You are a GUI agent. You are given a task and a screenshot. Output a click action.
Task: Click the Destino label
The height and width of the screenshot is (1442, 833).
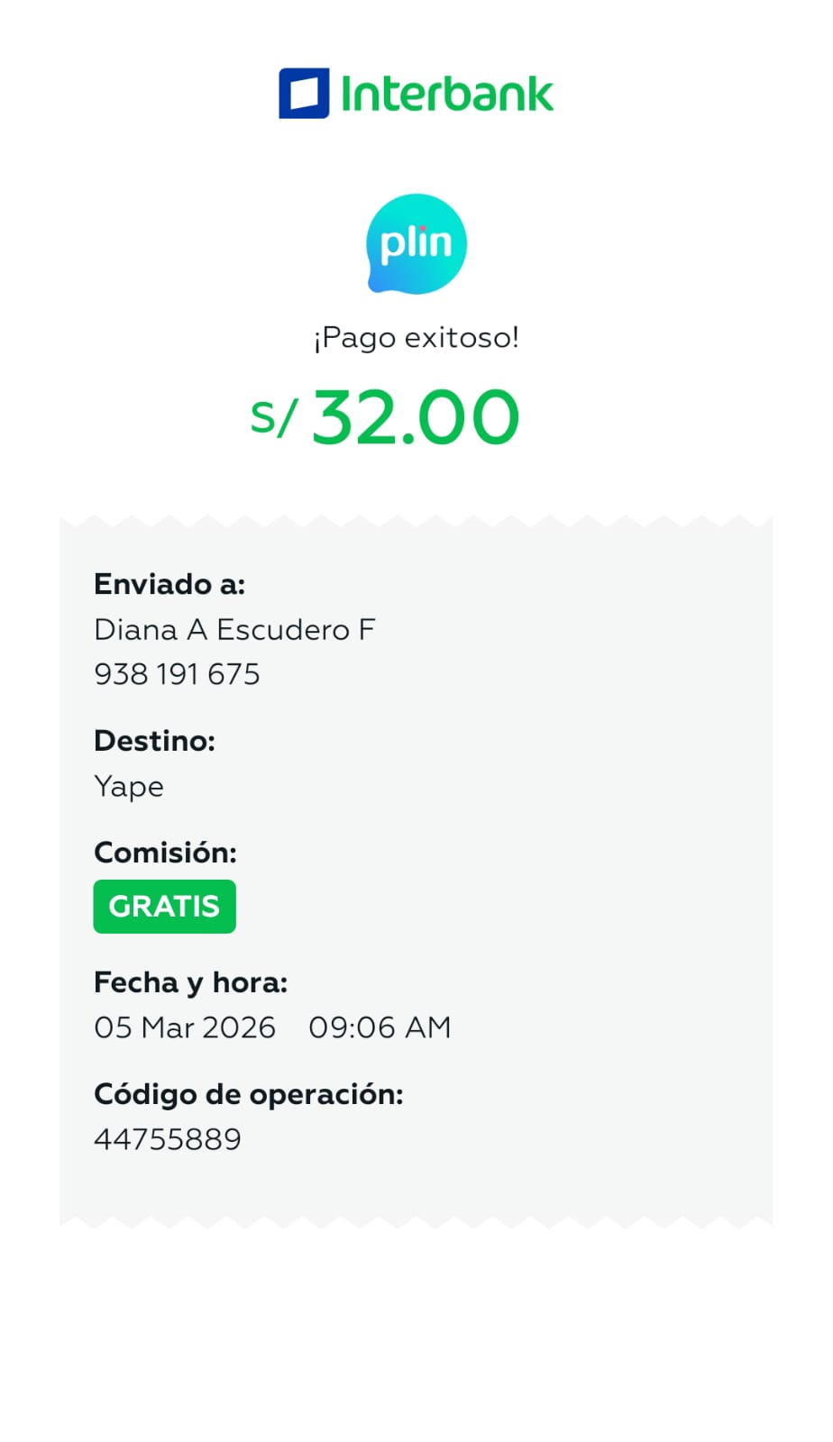pos(154,741)
